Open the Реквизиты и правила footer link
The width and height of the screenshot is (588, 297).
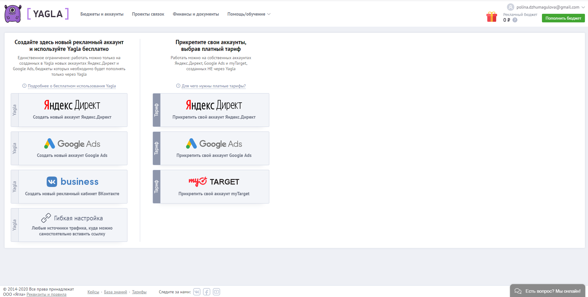click(46, 294)
